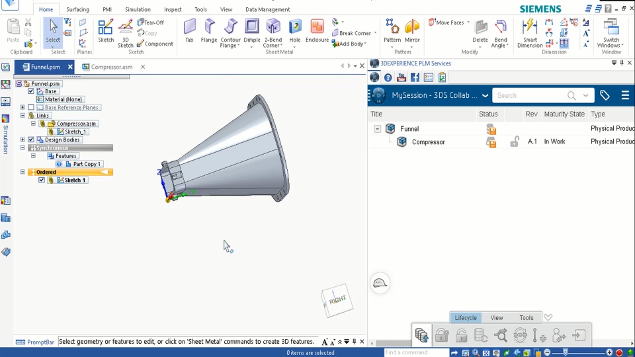Screen dimensions: 635x357
Task: Open Switch Windows
Action: point(611,33)
